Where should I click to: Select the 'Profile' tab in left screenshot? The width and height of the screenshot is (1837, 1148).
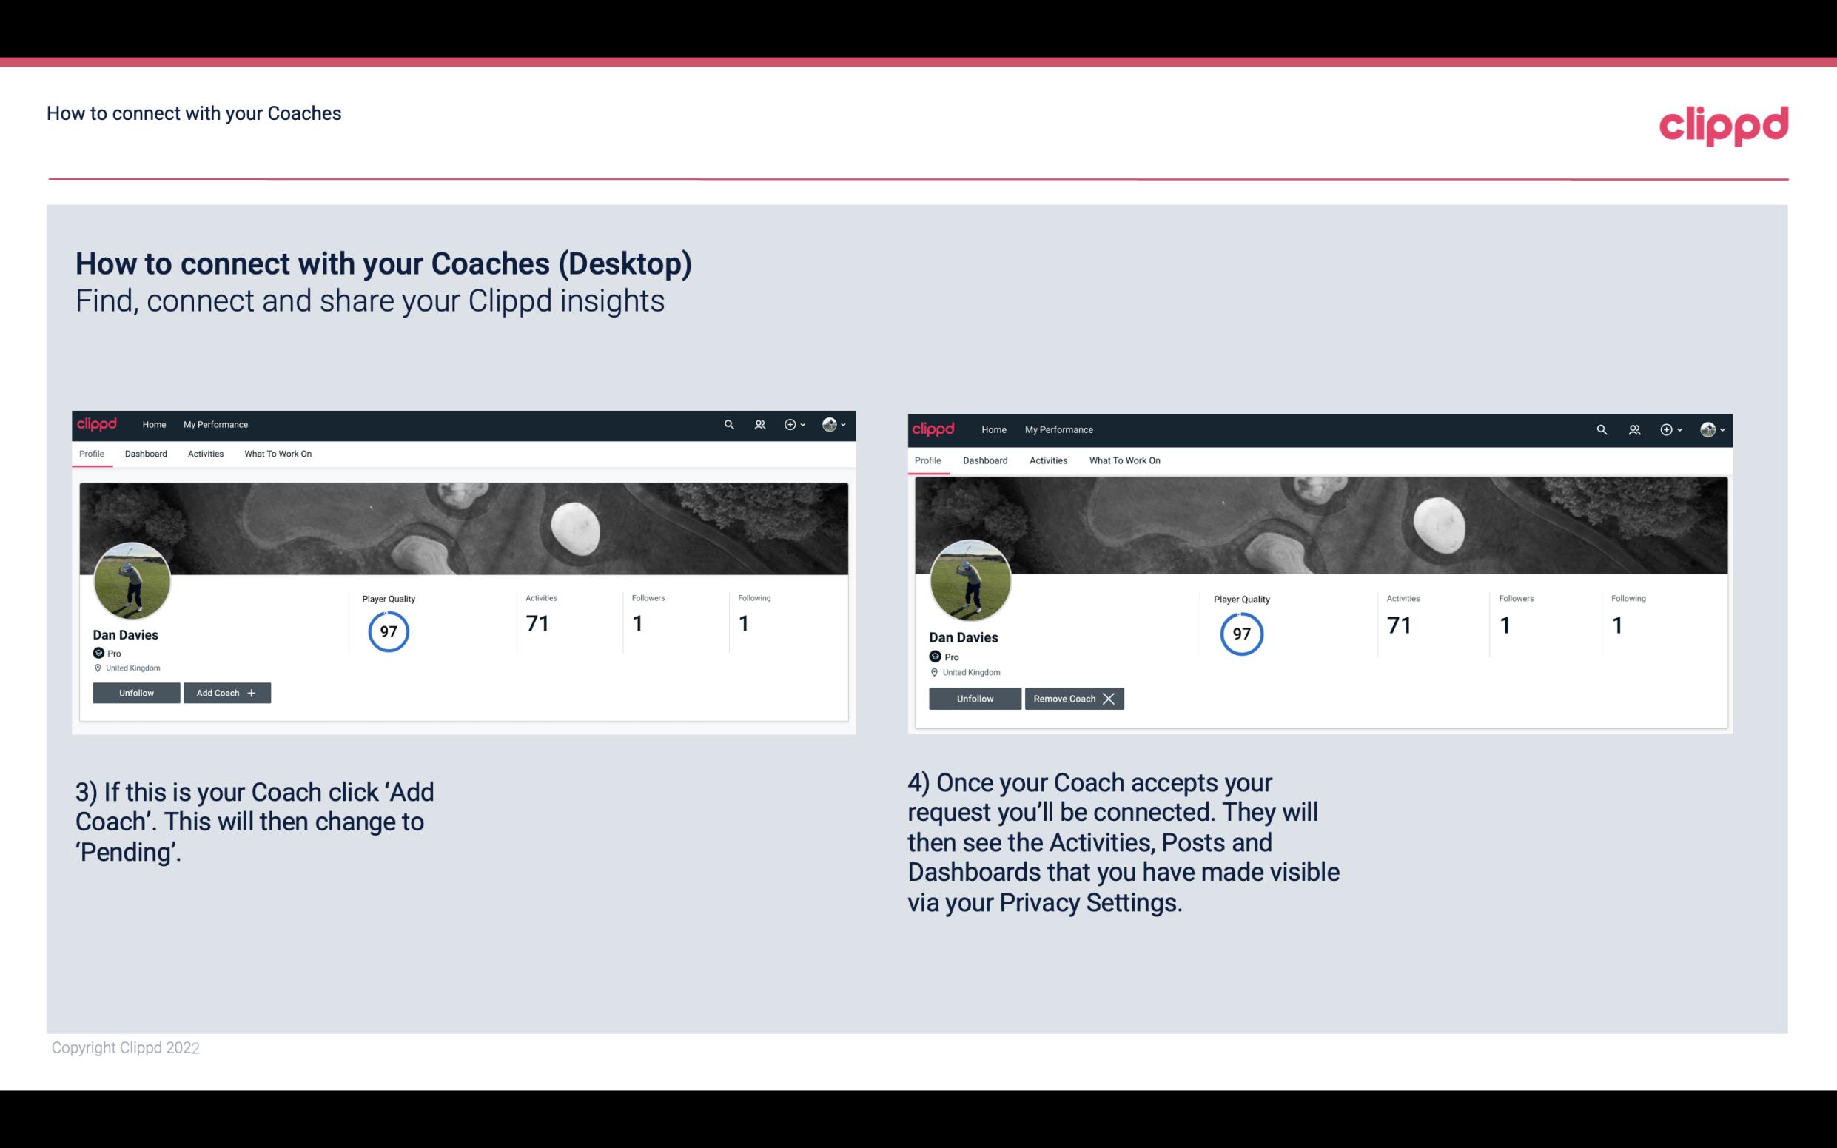click(x=91, y=454)
